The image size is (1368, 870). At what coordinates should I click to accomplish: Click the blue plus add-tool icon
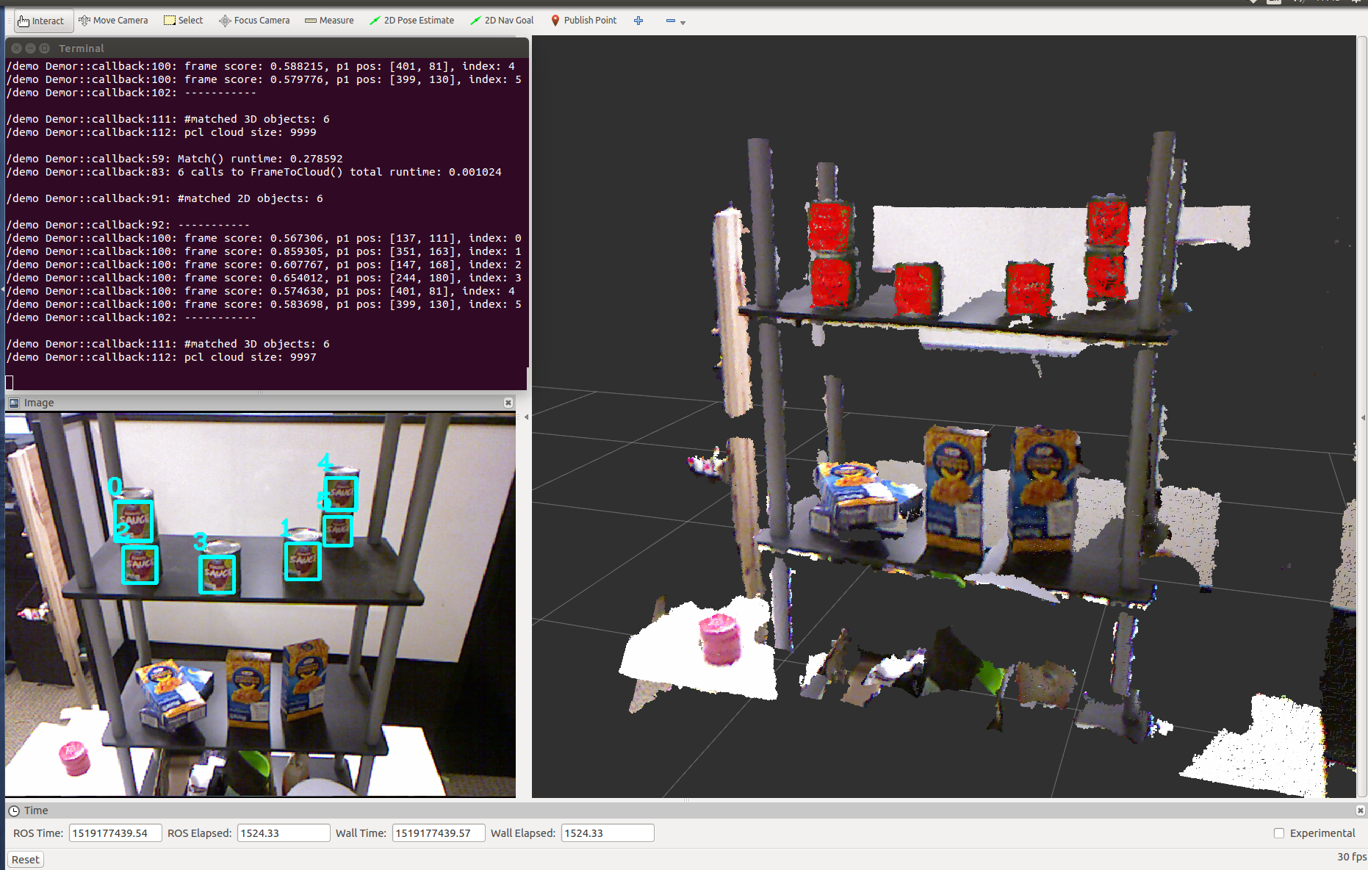click(x=638, y=21)
